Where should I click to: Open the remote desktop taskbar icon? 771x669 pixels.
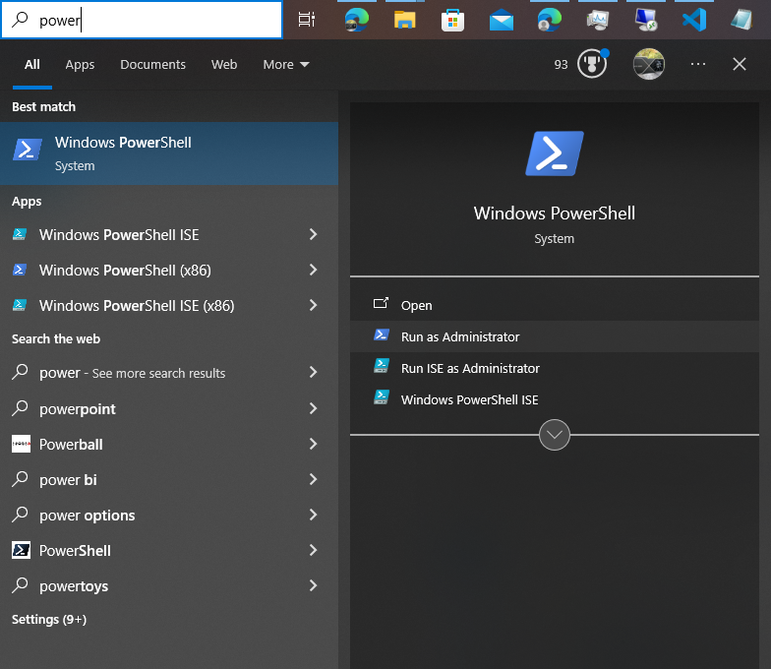[645, 20]
